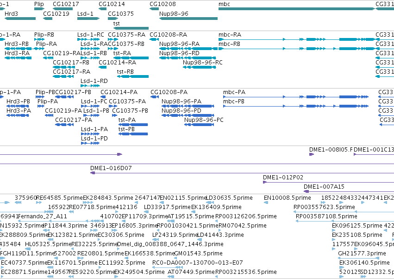Select the LD33917.5prime EST label
The height and width of the screenshot is (279, 394).
coord(167,207)
